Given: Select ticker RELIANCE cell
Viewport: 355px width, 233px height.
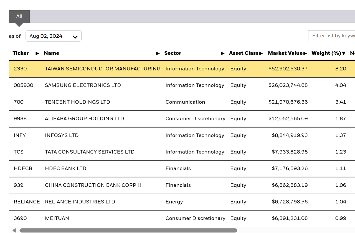Looking at the screenshot, I should tap(27, 202).
